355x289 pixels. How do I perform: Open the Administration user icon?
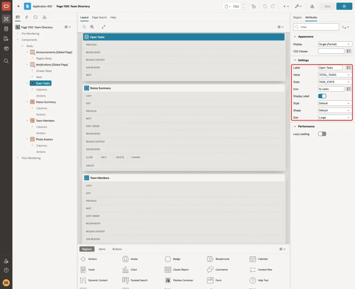[6, 261]
